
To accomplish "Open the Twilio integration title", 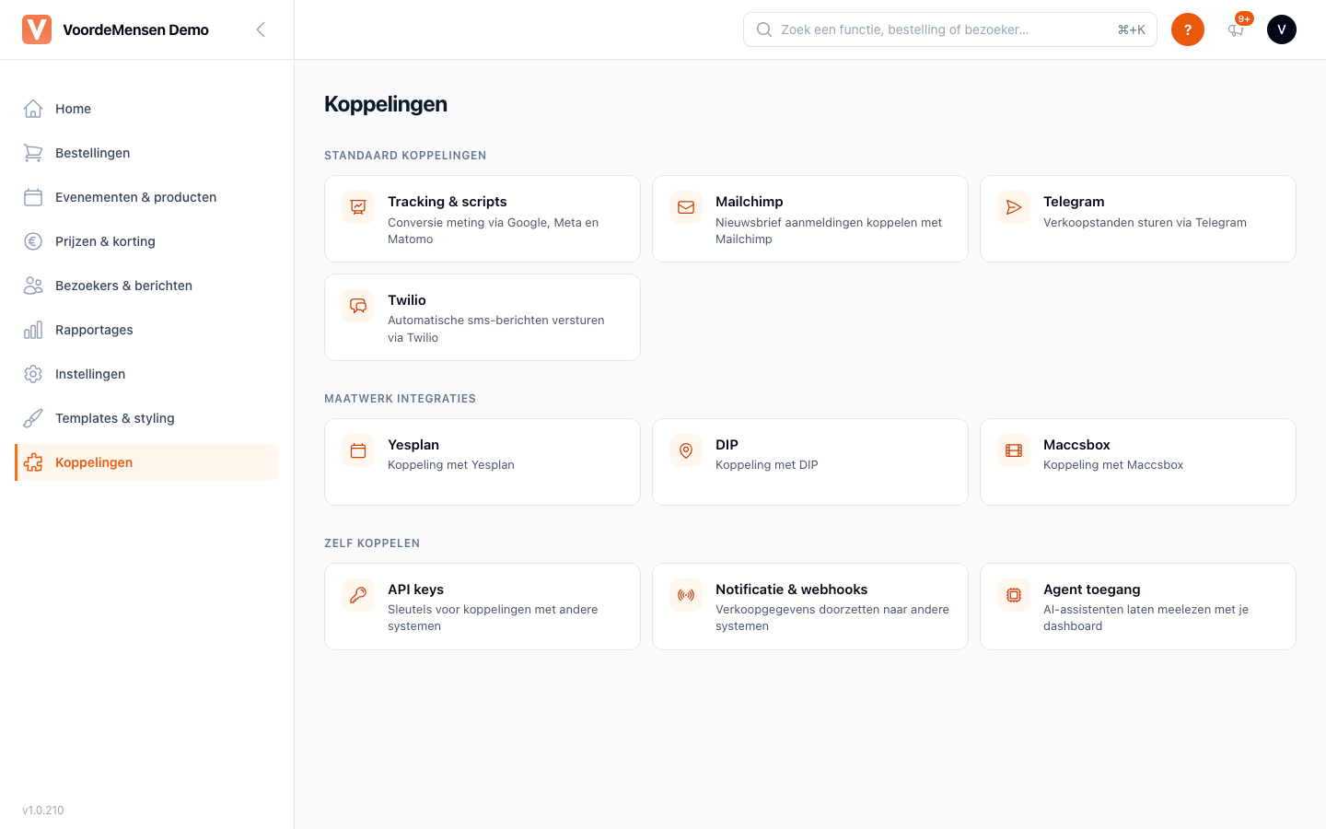I will (x=407, y=300).
